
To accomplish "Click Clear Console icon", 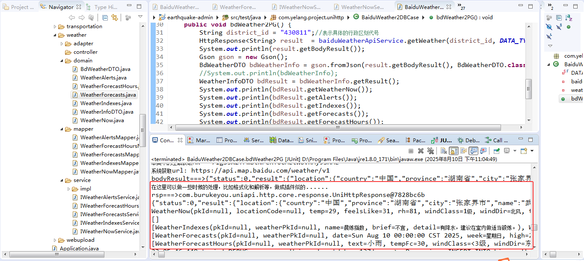I will [444, 151].
